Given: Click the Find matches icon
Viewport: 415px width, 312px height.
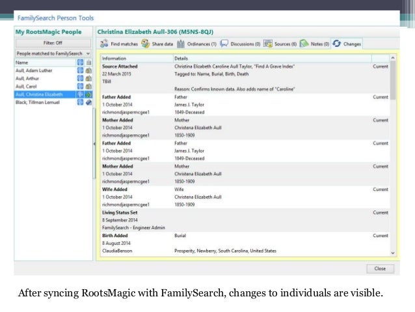Looking at the screenshot, I should [x=104, y=44].
